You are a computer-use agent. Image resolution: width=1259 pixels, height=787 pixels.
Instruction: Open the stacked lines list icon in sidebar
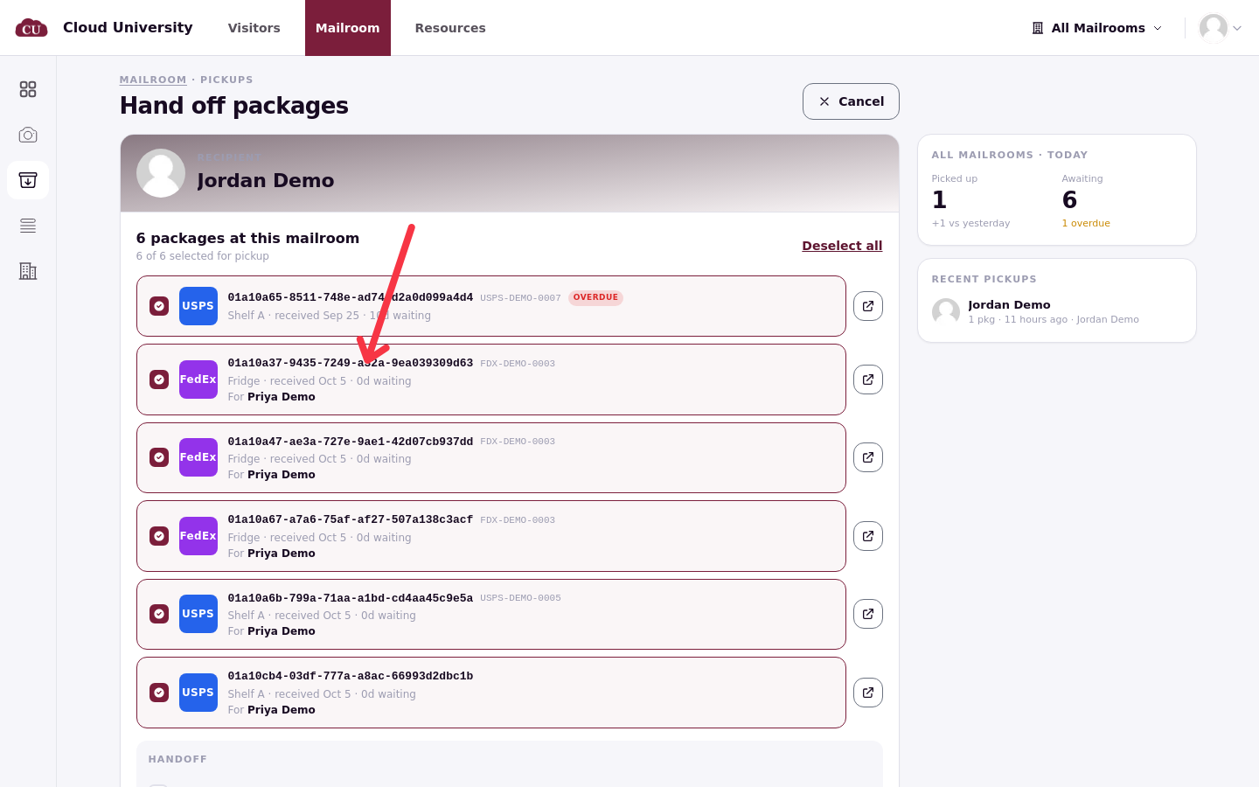28,226
